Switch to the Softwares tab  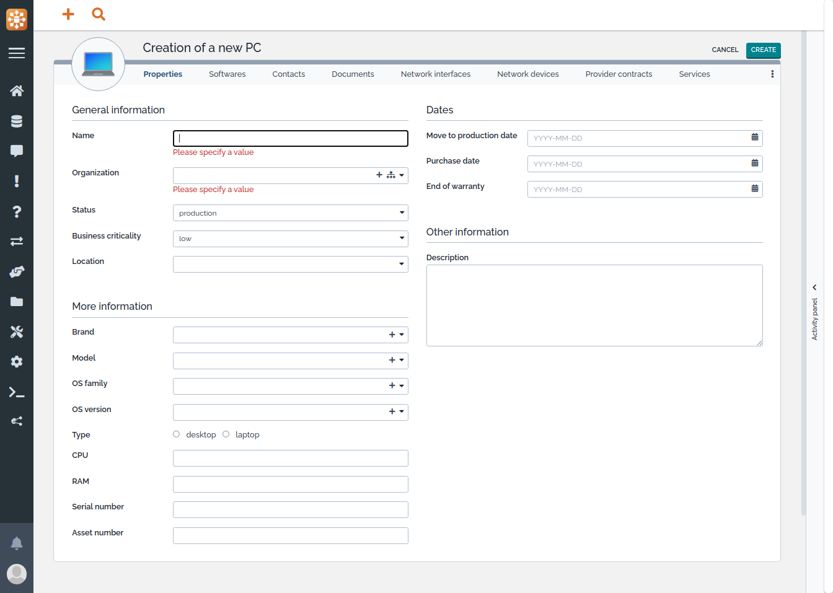[227, 74]
